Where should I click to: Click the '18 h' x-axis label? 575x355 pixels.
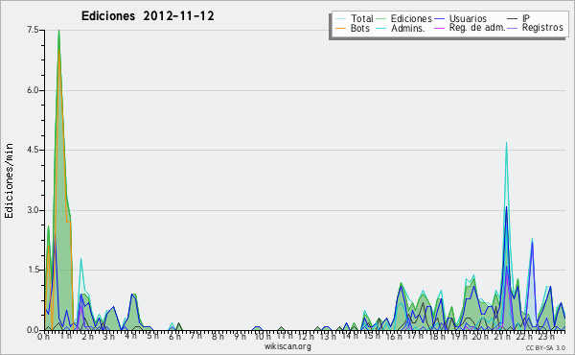(437, 337)
